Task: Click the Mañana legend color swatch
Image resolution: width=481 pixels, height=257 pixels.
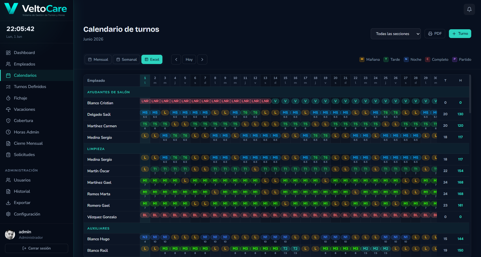Action: [x=362, y=59]
